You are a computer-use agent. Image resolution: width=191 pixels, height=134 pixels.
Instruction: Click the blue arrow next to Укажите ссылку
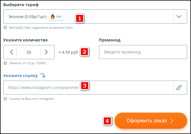click(43, 76)
